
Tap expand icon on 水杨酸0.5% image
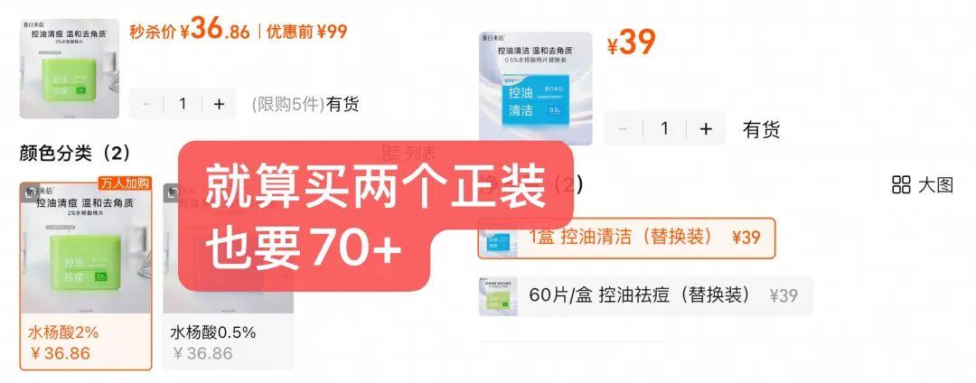tap(173, 192)
